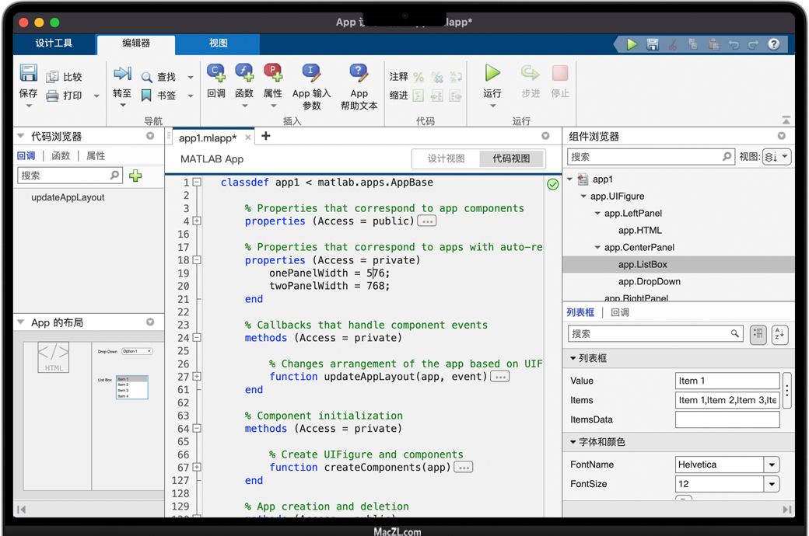
Task: Open the FontName Helvetica dropdown
Action: pos(772,465)
